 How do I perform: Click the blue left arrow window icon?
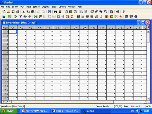point(96,12)
